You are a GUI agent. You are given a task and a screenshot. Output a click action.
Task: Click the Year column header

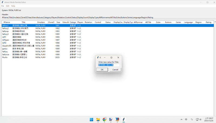[58, 22]
